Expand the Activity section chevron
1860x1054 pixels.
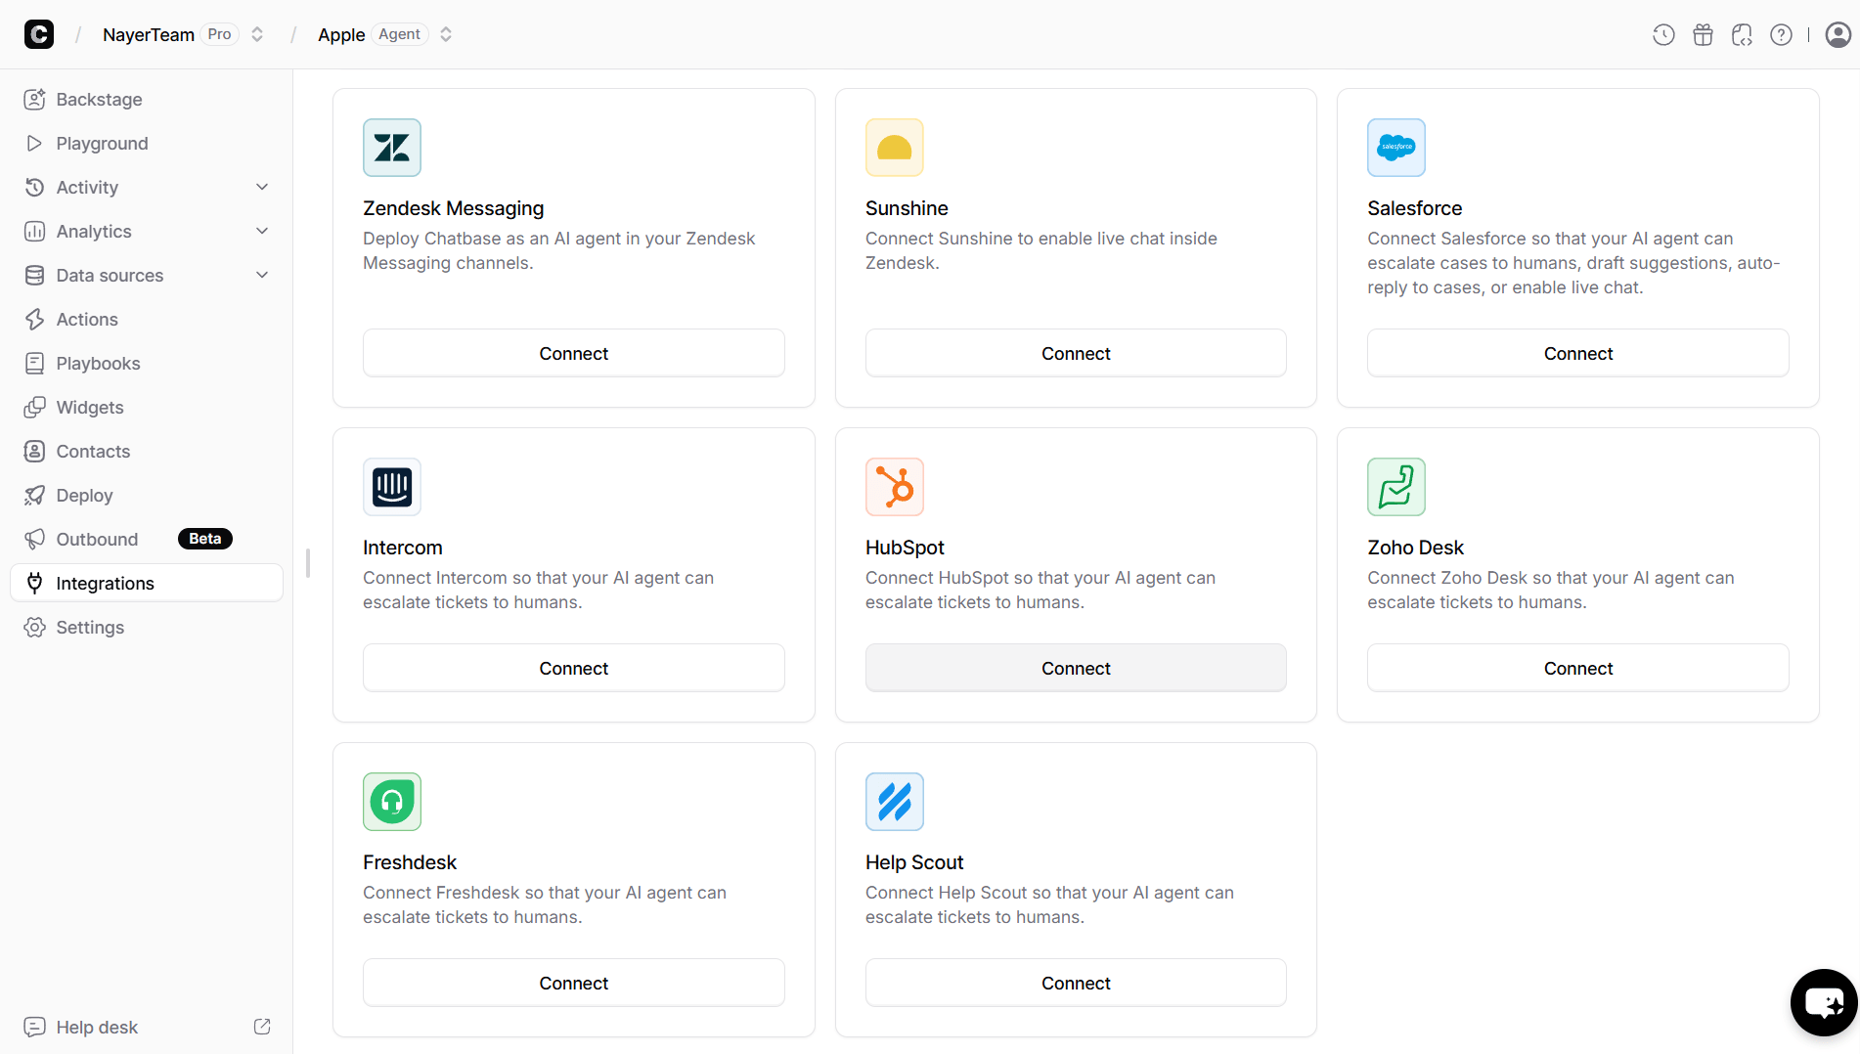pyautogui.click(x=262, y=187)
